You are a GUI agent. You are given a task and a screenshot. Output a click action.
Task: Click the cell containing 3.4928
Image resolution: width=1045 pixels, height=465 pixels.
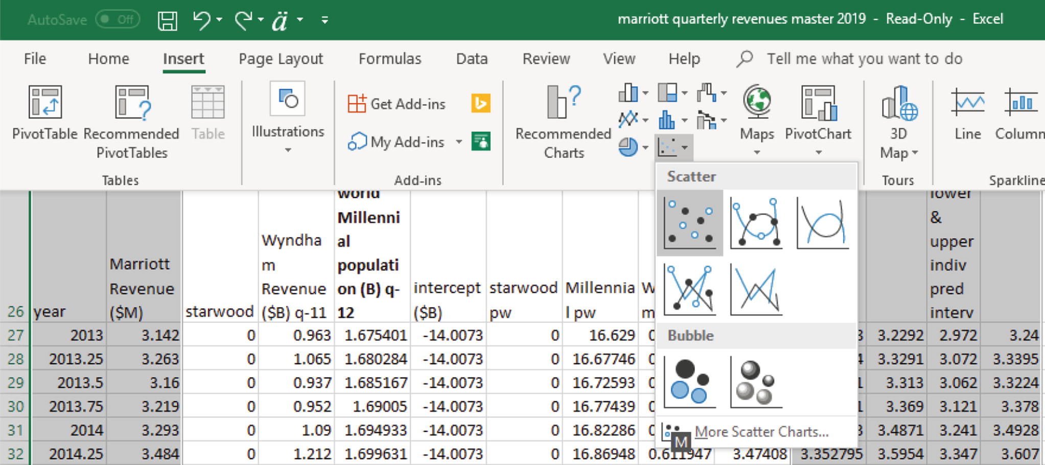pos(1011,430)
